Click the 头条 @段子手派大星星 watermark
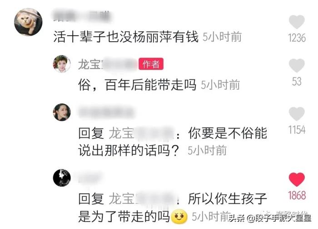 pos(270,218)
